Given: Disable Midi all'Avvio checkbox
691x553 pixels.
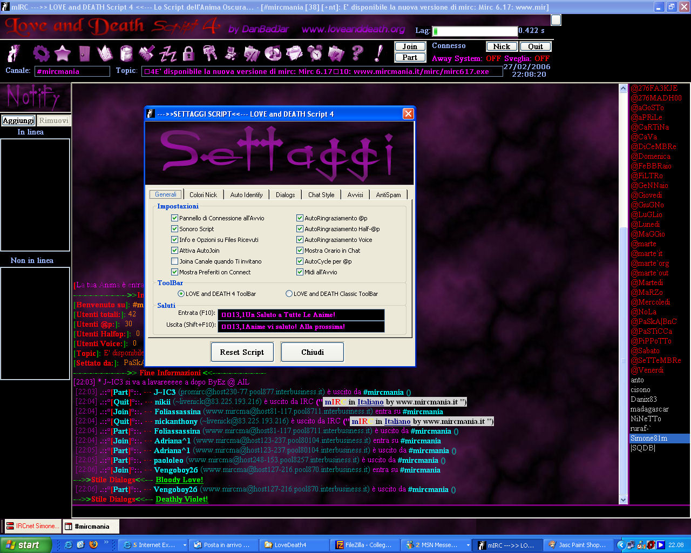Looking at the screenshot, I should tap(300, 272).
